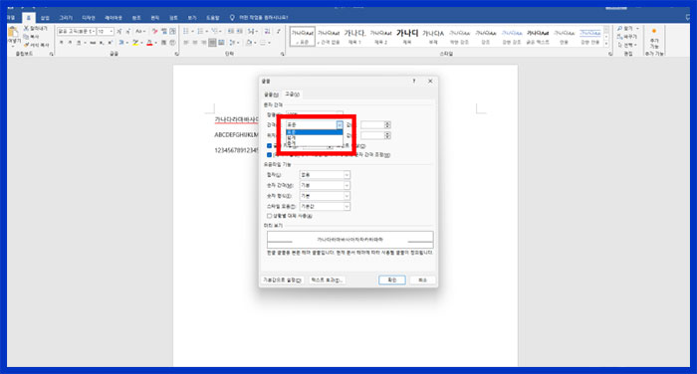Screen dimensions: 697x374
Task: Toggle Bold formatting in the ribbon
Action: [x=62, y=43]
